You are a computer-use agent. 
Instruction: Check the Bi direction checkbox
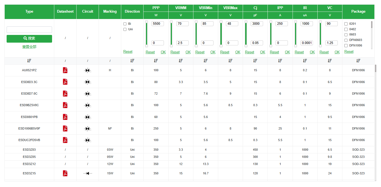125,24
